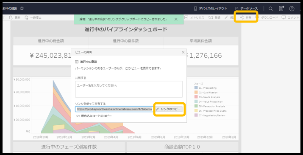Click 一時停止 pause in toolbar
The height and width of the screenshot is (155, 303).
pyautogui.click(x=33, y=17)
